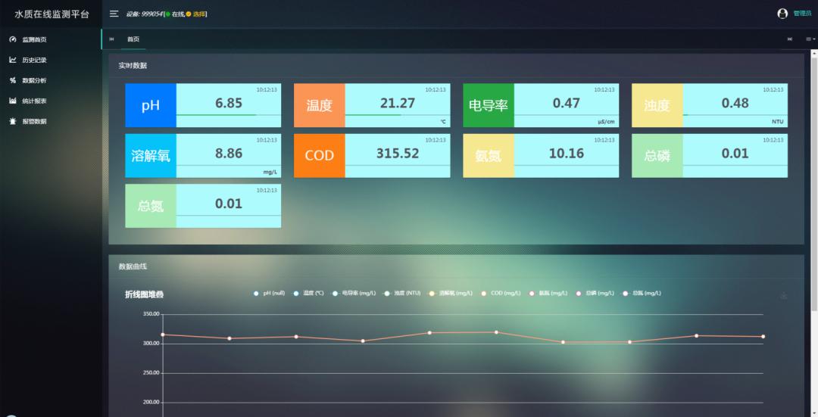Image resolution: width=818 pixels, height=417 pixels.
Task: Open 历史记录 line-chart icon in sidebar
Action: [x=13, y=60]
